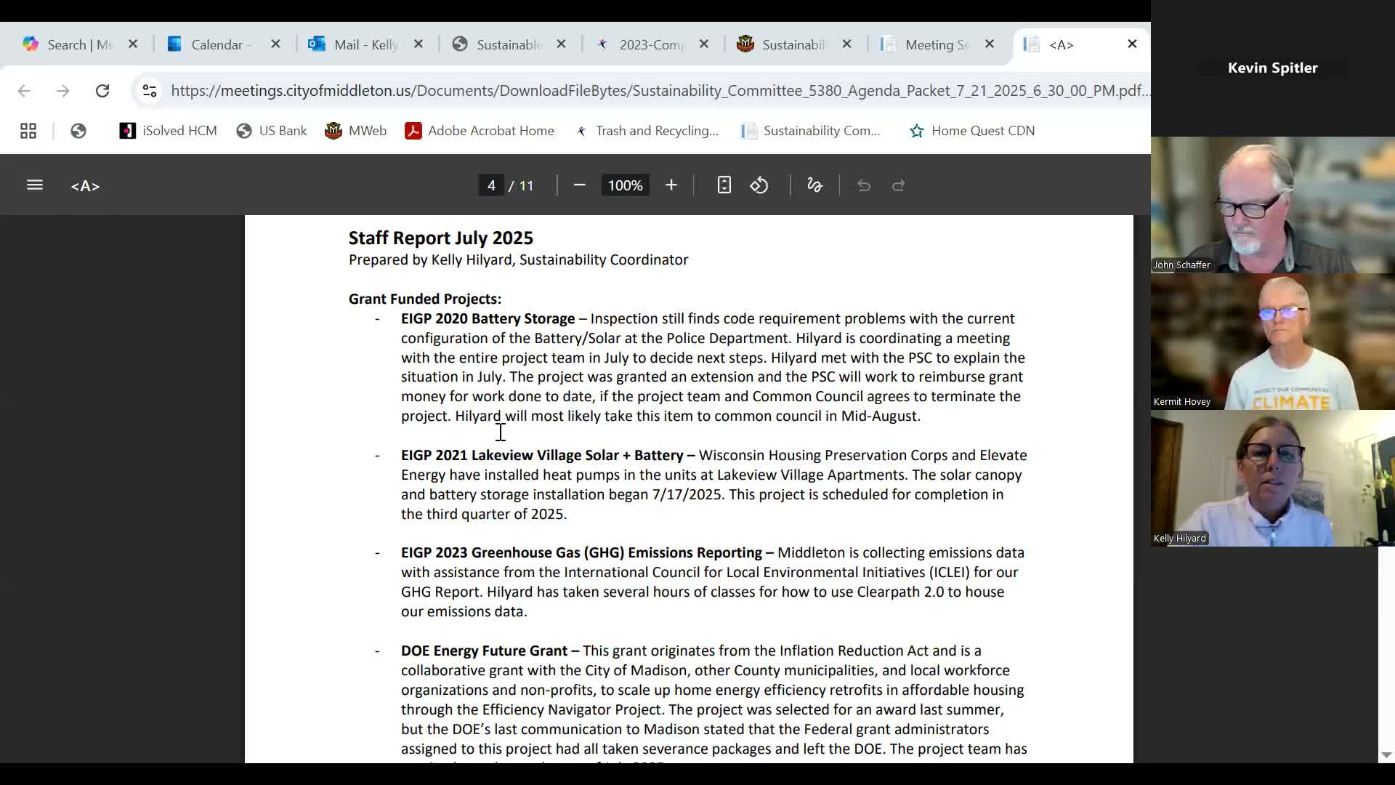The height and width of the screenshot is (785, 1395).
Task: Click the PDF page number field
Action: [x=491, y=185]
